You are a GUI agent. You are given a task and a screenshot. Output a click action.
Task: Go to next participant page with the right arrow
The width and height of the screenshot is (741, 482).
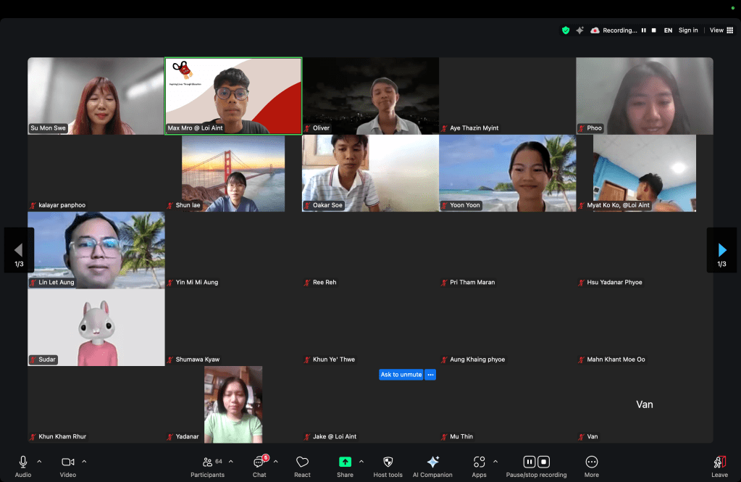(x=721, y=250)
